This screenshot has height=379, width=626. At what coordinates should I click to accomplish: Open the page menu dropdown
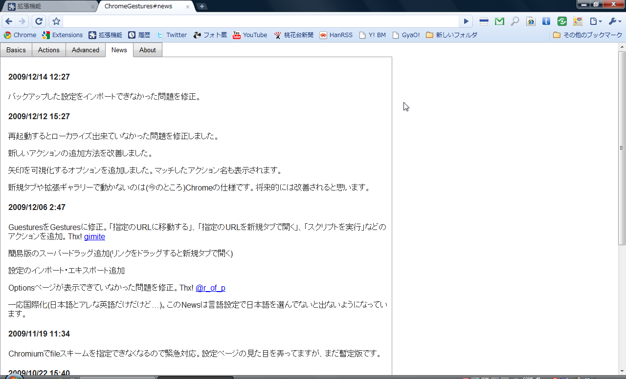596,21
